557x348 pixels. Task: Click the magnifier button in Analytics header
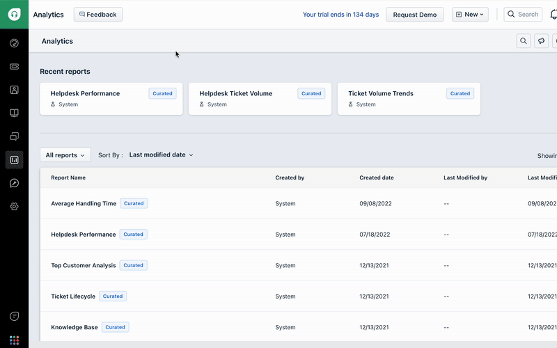pos(524,41)
